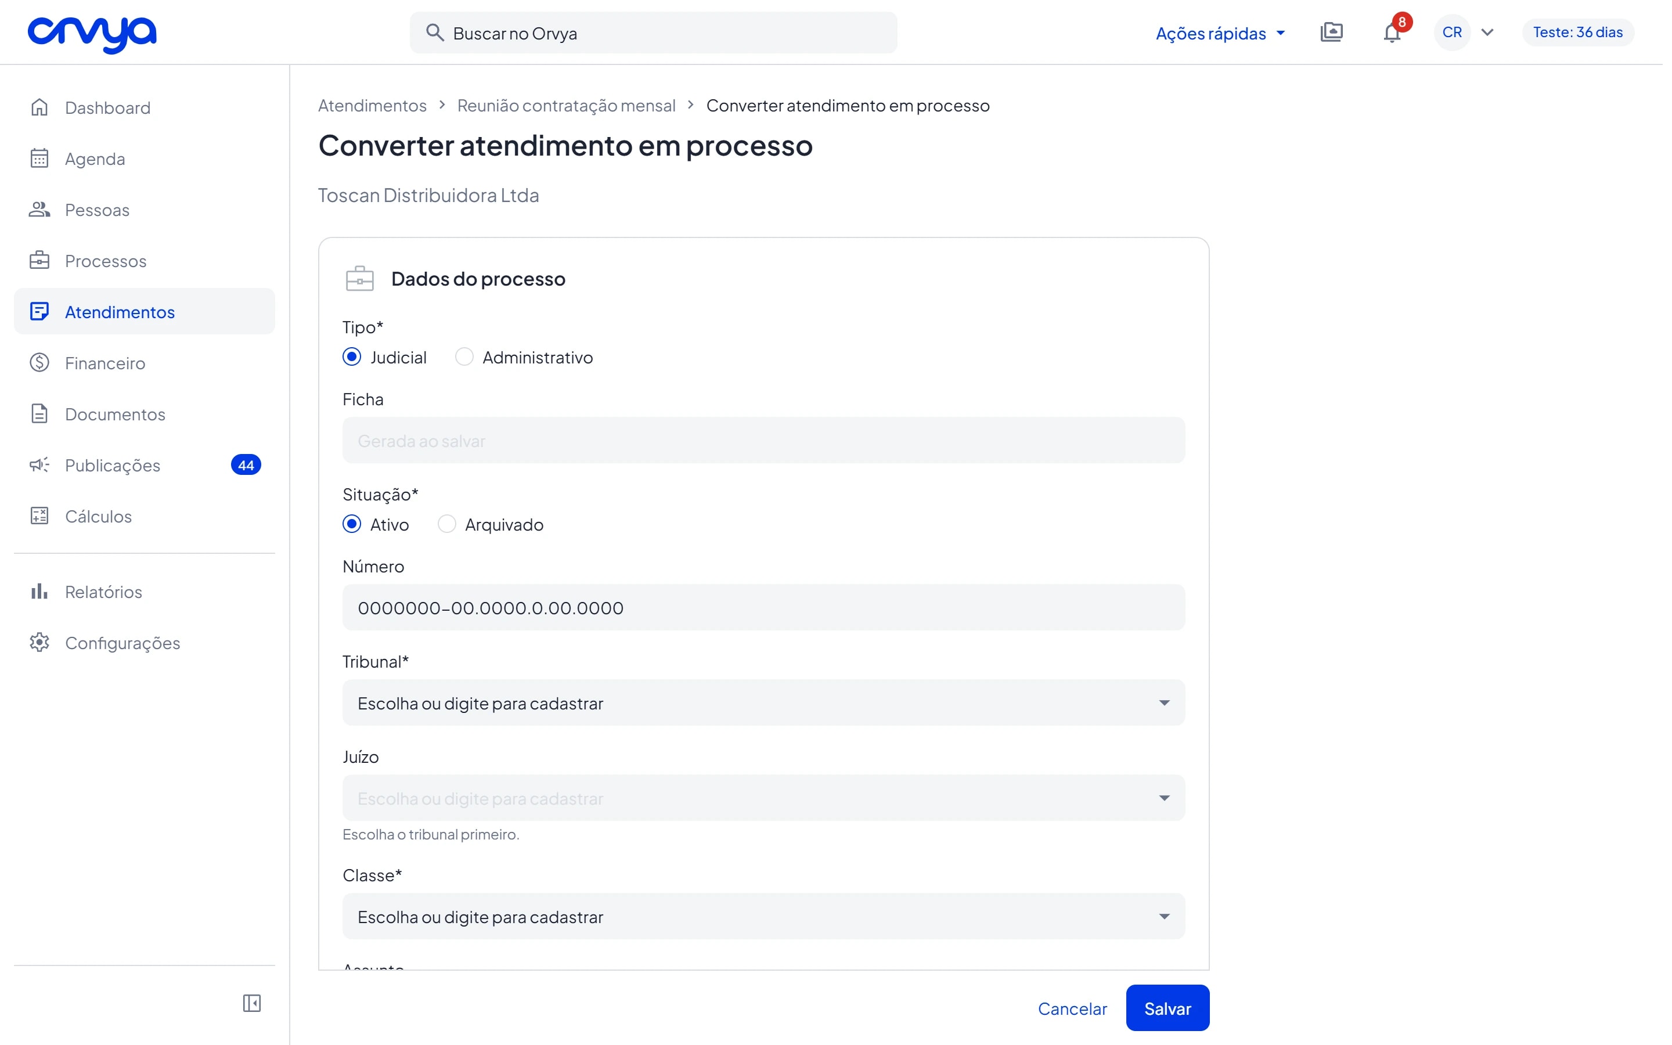Viewport: 1672px width, 1045px height.
Task: Click the Publicações 44 badge
Action: pos(246,465)
